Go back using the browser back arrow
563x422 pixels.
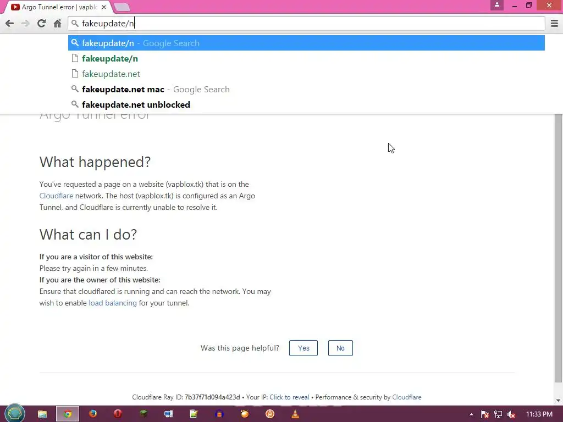tap(10, 23)
